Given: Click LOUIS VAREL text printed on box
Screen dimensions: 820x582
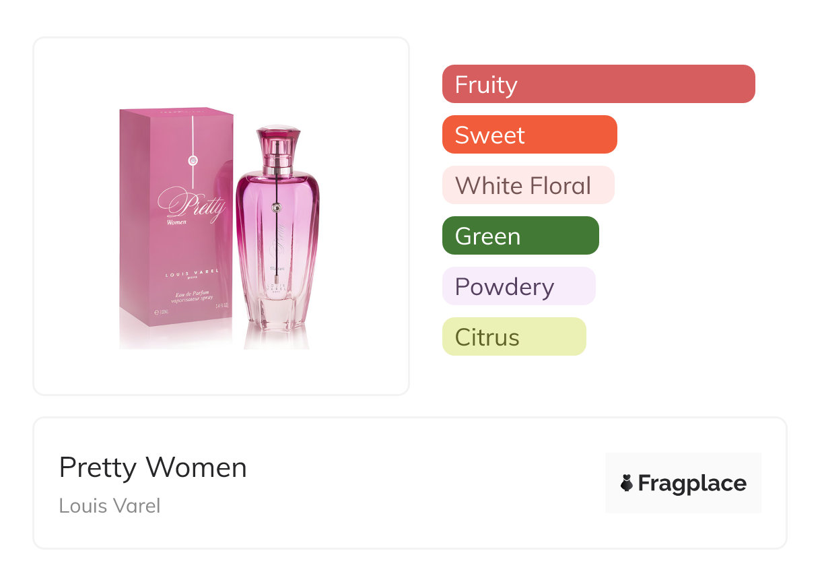Looking at the screenshot, I should [193, 271].
